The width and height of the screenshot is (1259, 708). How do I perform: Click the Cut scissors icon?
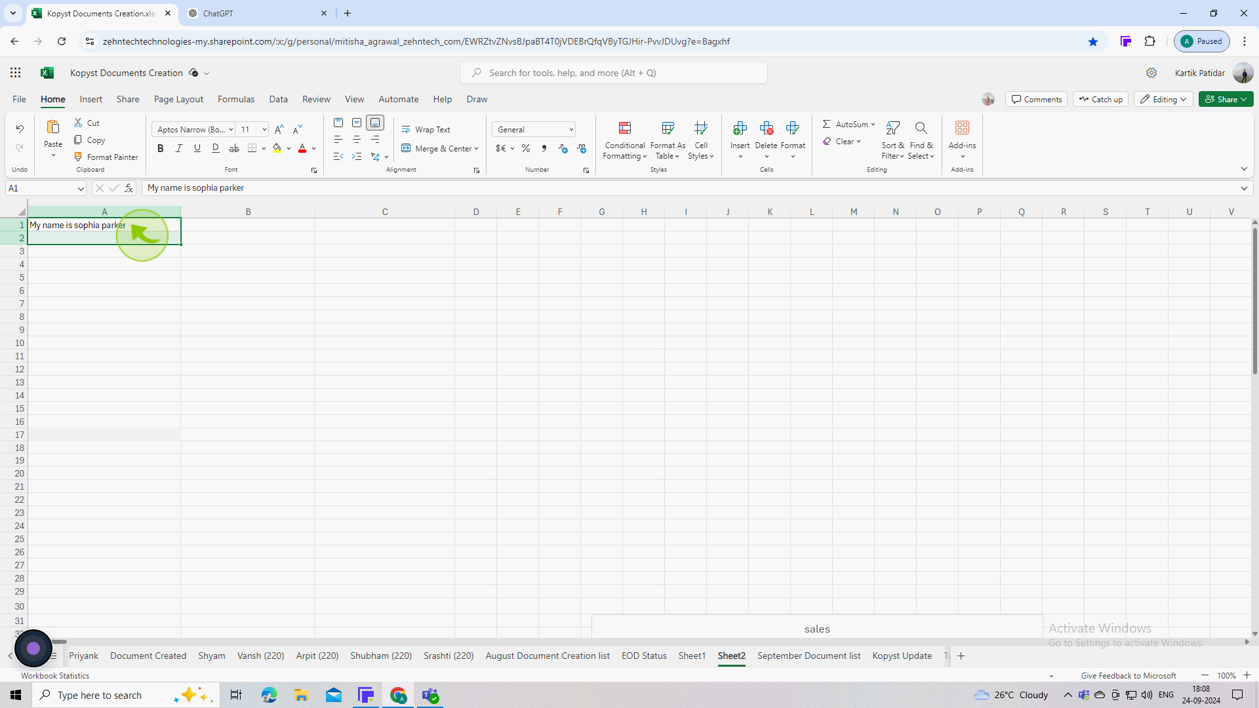click(x=78, y=123)
